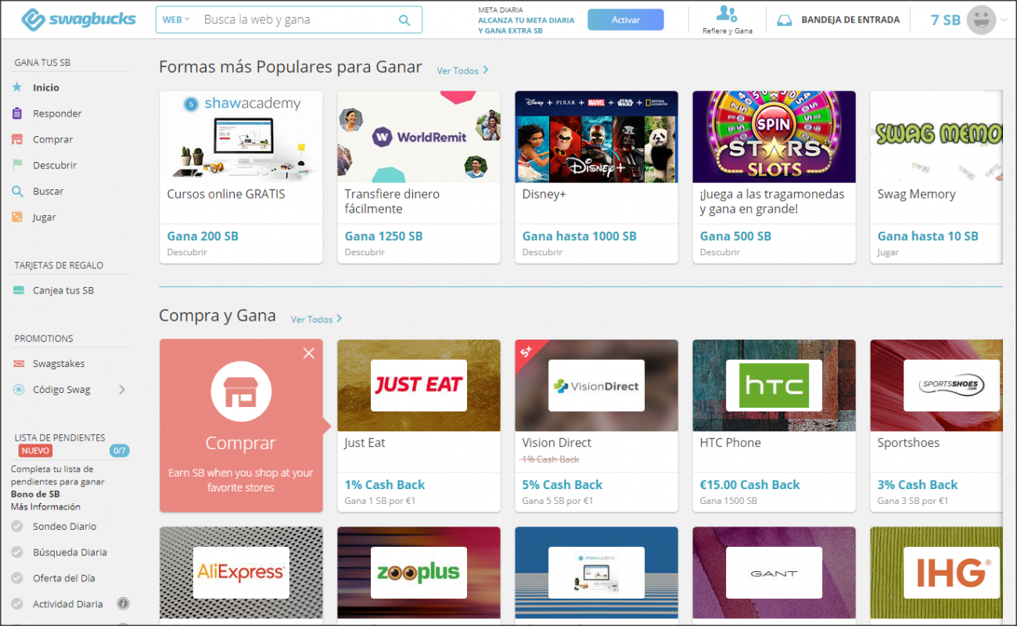Image resolution: width=1017 pixels, height=626 pixels.
Task: Open Comprar section in sidebar
Action: tap(53, 139)
